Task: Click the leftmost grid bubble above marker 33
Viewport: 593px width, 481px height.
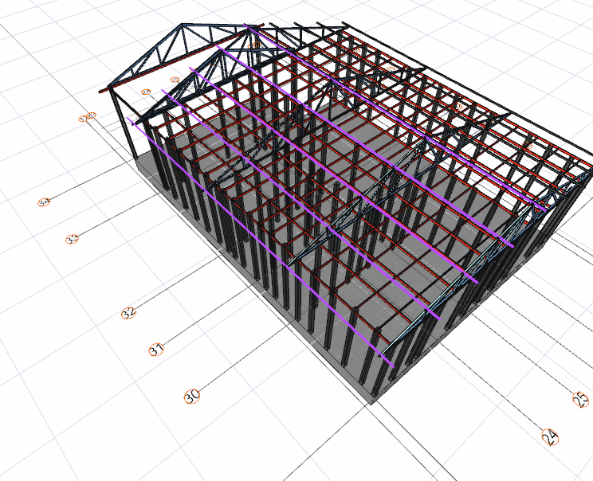Action: click(44, 202)
